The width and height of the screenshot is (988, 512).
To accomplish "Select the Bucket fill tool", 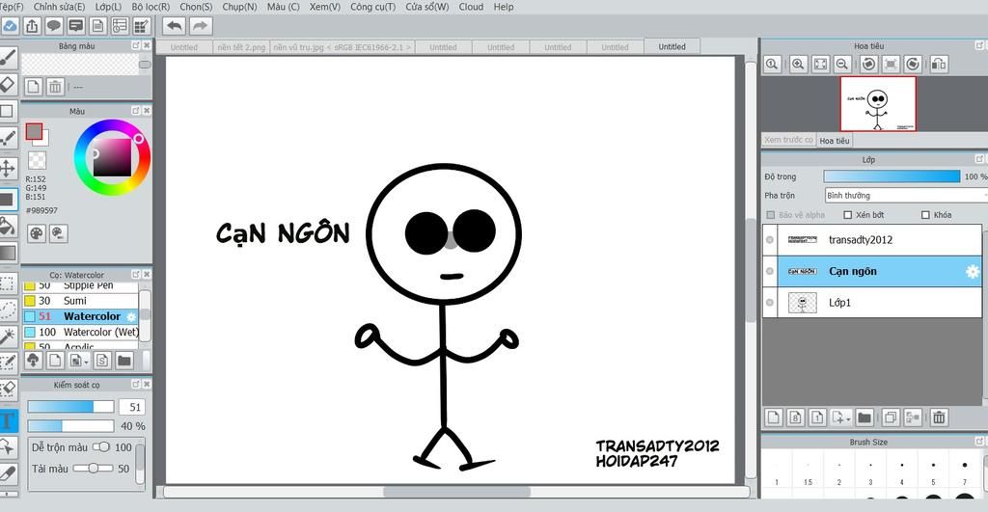I will 8,226.
